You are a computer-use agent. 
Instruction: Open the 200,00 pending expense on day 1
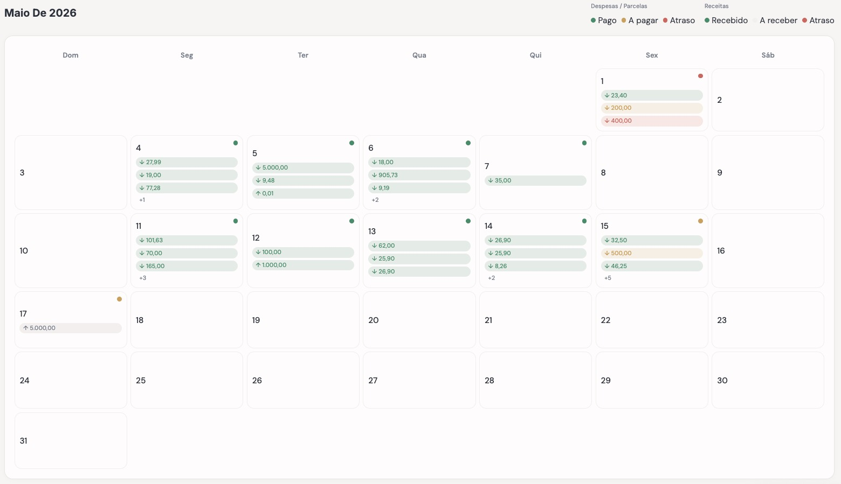coord(652,108)
